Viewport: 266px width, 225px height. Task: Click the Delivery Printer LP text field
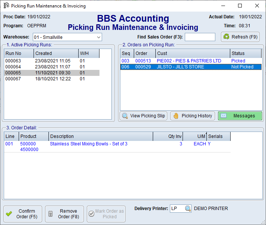pyautogui.click(x=177, y=209)
